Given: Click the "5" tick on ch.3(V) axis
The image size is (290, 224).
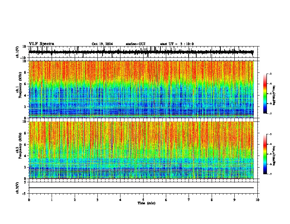Looking at the screenshot, I should click(x=25, y=182).
